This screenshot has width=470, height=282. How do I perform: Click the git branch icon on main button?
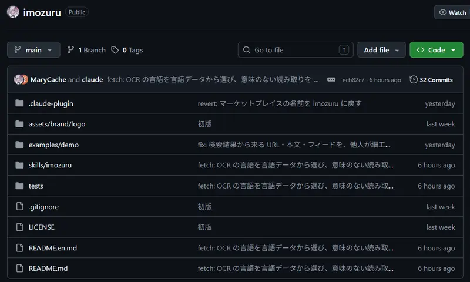18,50
